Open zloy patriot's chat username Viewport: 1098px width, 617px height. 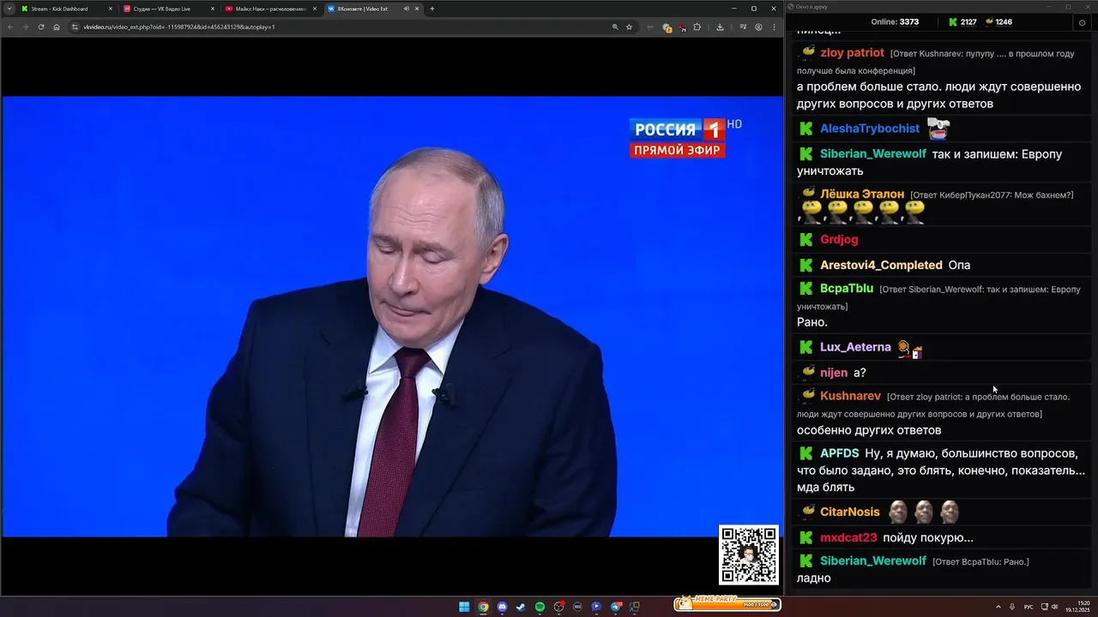click(852, 52)
